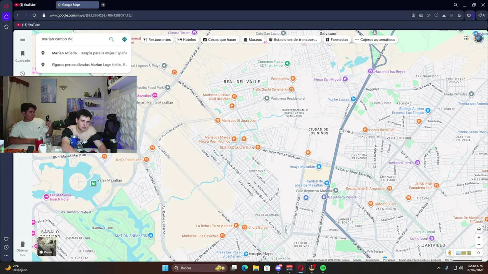Open the Guardado saved places panel
This screenshot has width=488, height=274.
click(22, 56)
